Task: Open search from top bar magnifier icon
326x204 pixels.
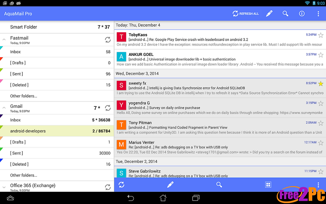Action: (x=285, y=14)
